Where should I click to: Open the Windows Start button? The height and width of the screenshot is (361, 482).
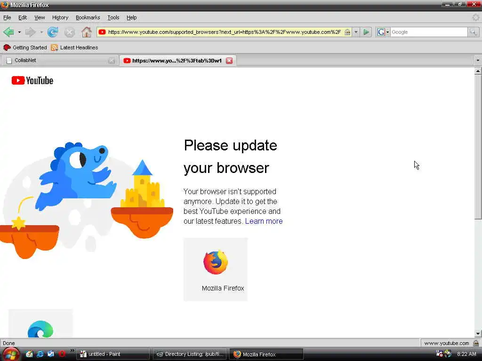pyautogui.click(x=10, y=354)
